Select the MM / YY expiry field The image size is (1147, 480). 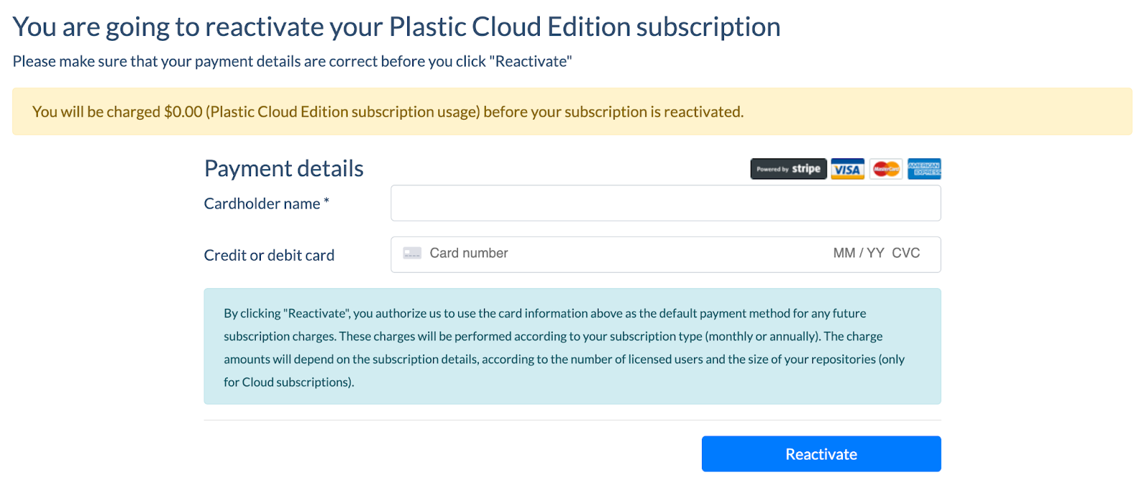(858, 253)
